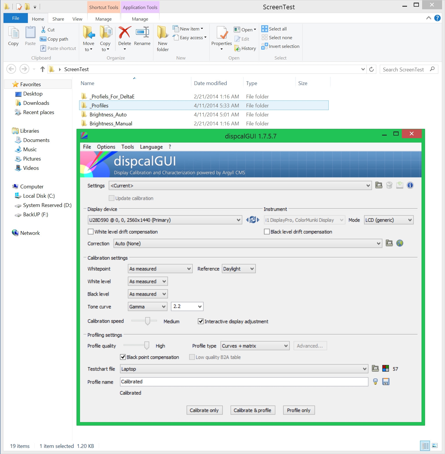
Task: Open Display device U28D590 dropdown
Action: (x=165, y=220)
